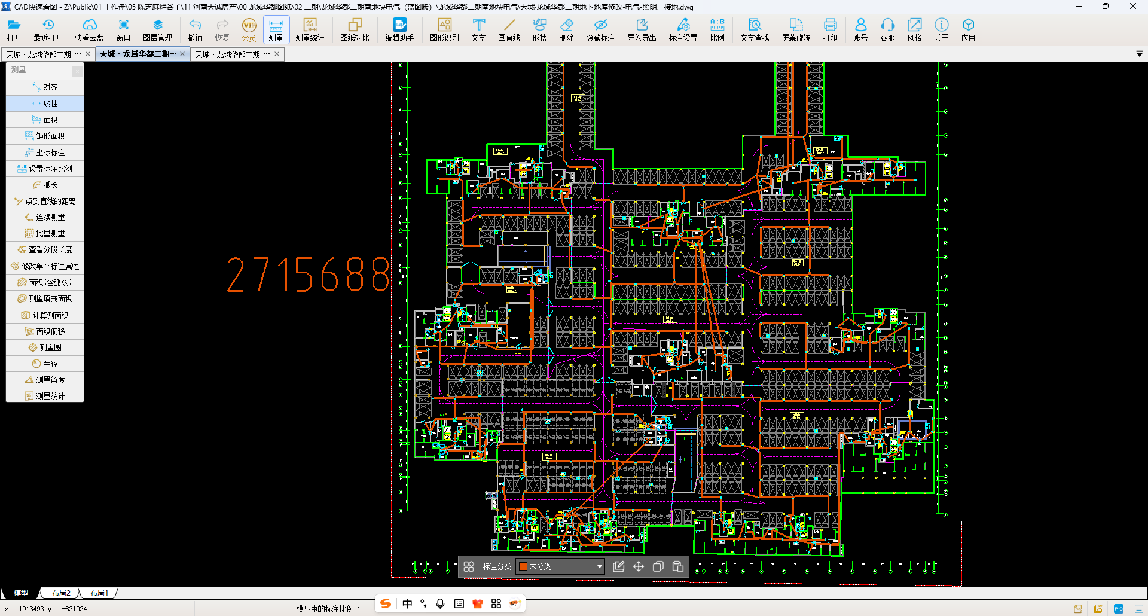Click the Print (打印) icon
Image resolution: width=1148 pixels, height=616 pixels.
[830, 29]
